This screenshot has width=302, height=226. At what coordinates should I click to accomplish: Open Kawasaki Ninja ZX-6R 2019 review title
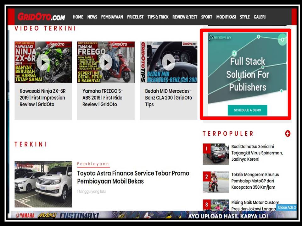point(42,98)
